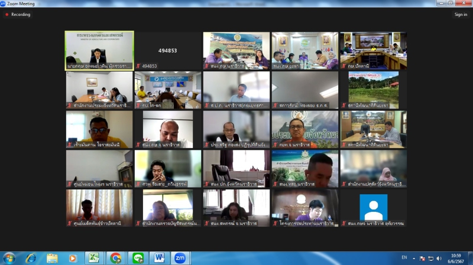Open the File Explorer folder icon

tap(52, 258)
